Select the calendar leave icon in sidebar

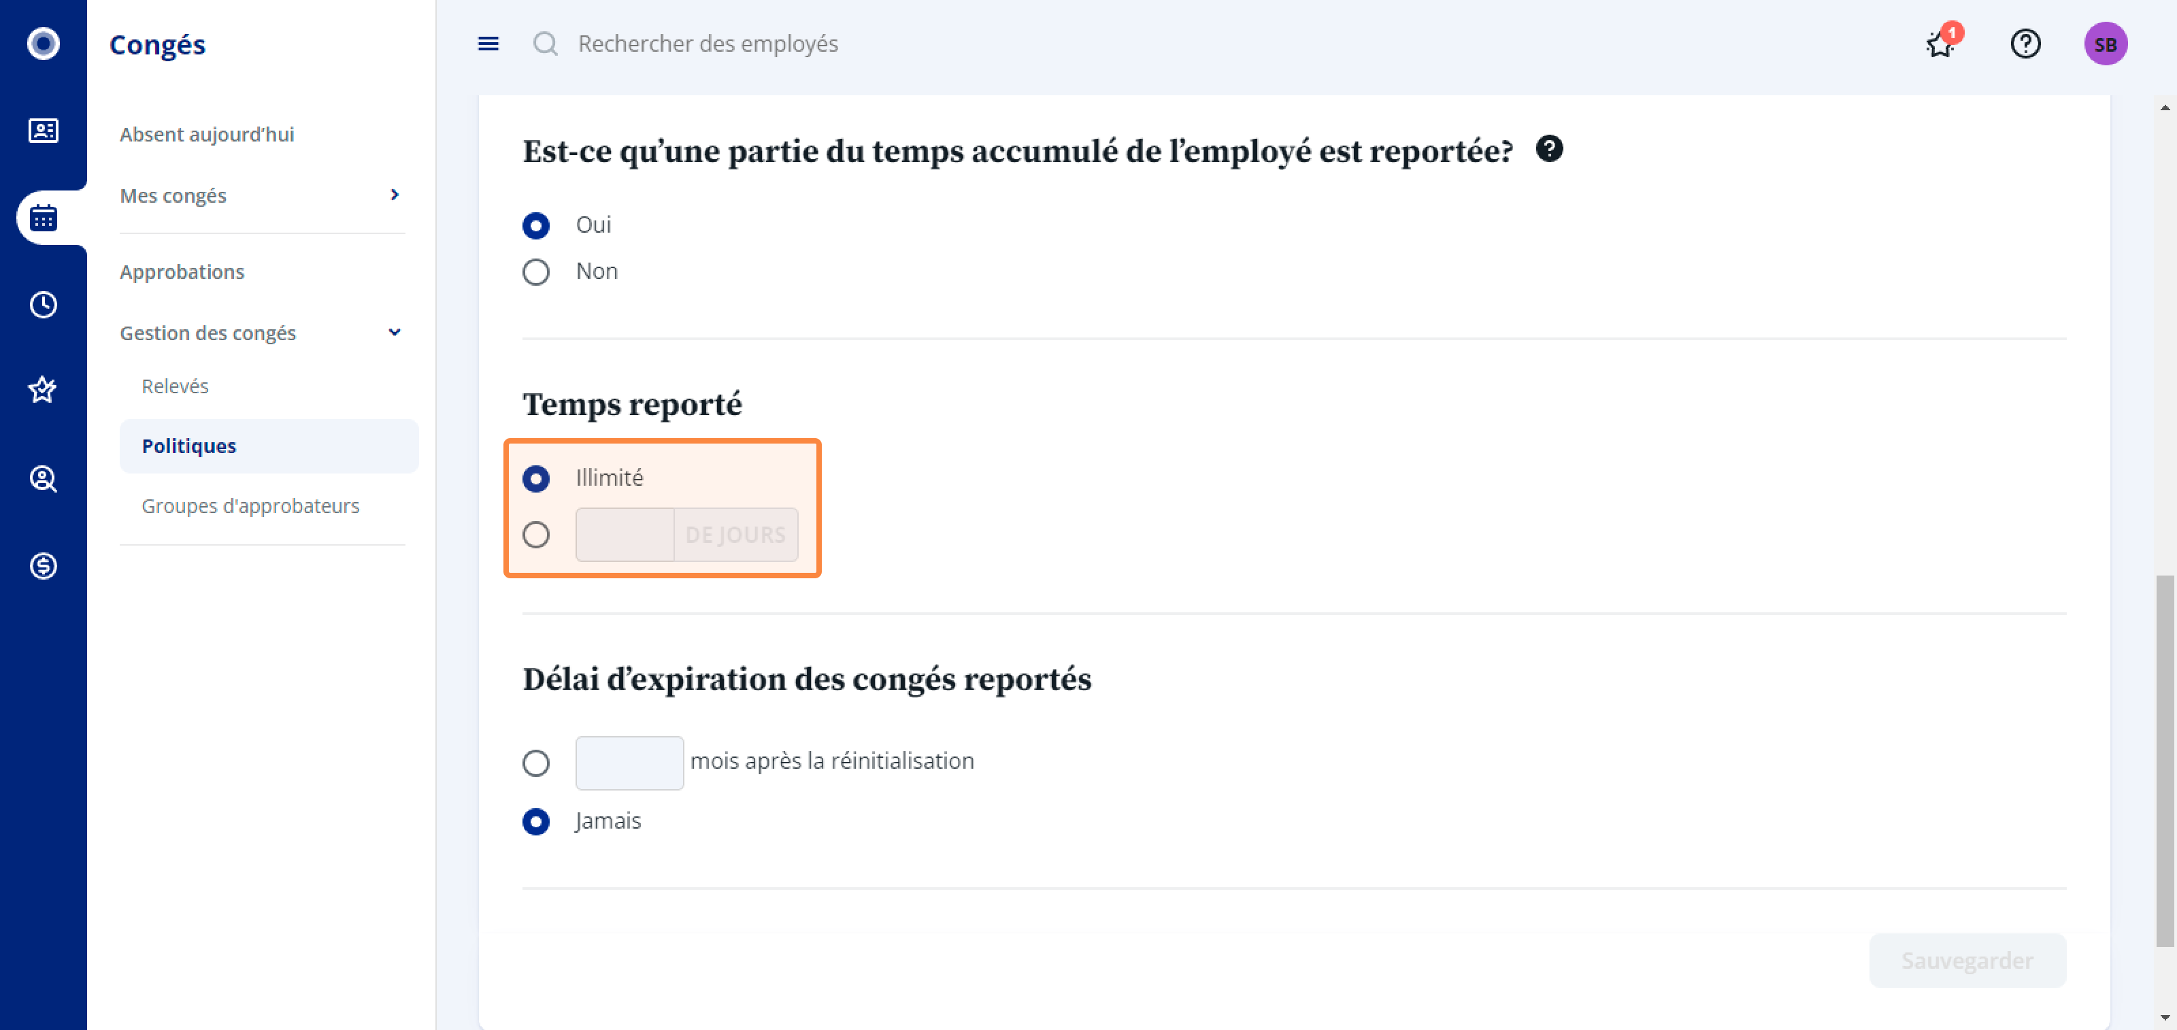point(43,217)
